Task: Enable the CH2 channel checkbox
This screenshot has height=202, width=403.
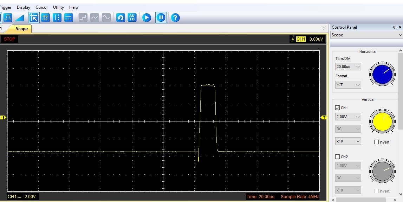Action: pos(338,157)
